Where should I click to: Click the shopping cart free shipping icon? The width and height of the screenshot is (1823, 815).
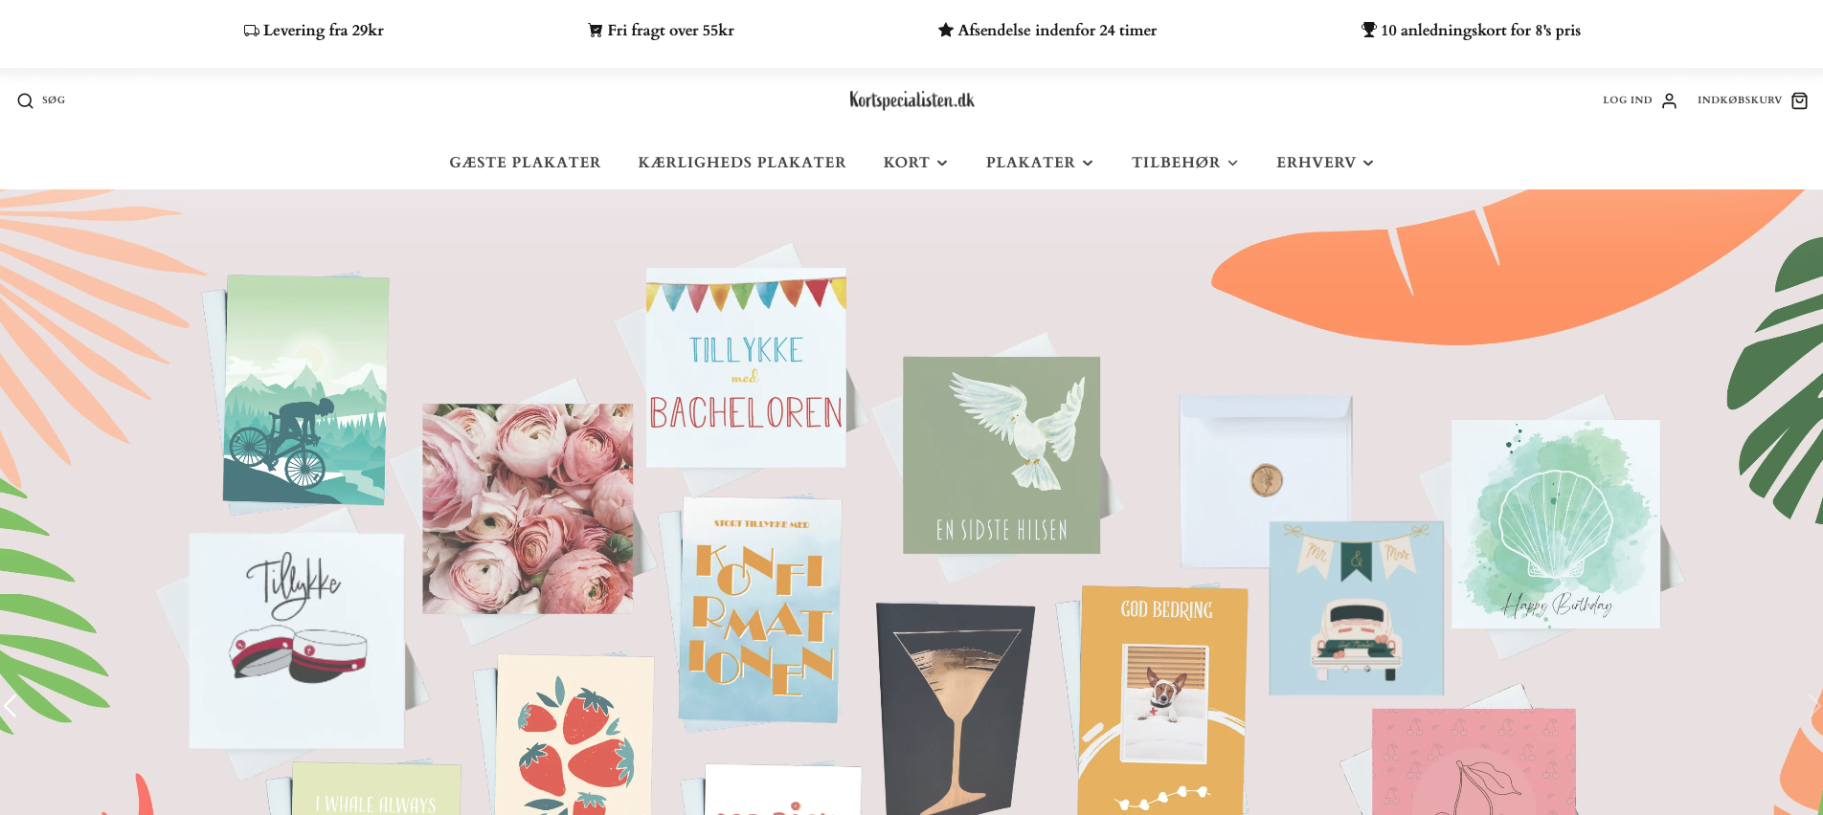click(595, 31)
